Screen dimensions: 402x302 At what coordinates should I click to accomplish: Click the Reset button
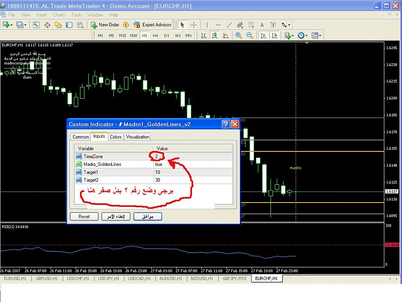[84, 217]
